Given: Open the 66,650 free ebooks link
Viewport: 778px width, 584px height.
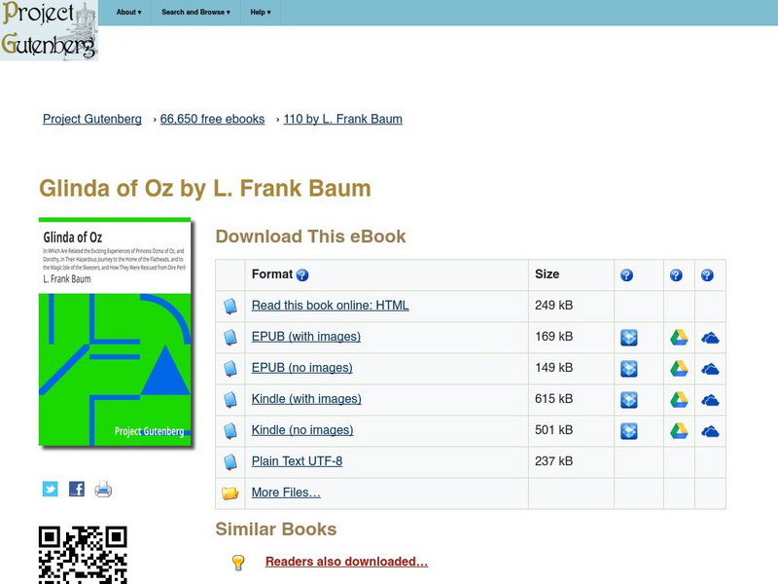Looking at the screenshot, I should 212,119.
